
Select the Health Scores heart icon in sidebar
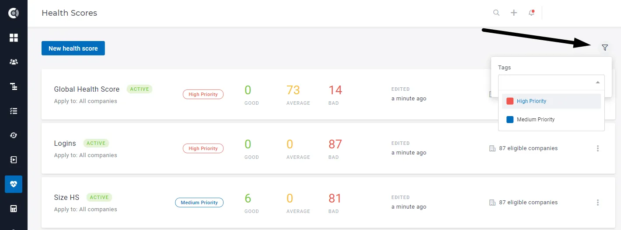14,184
